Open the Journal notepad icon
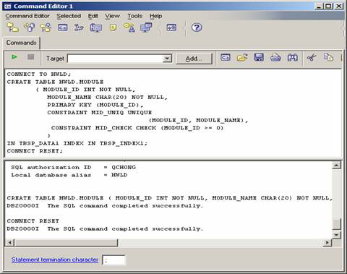Viewport: 347px width, 274px height. (x=113, y=27)
